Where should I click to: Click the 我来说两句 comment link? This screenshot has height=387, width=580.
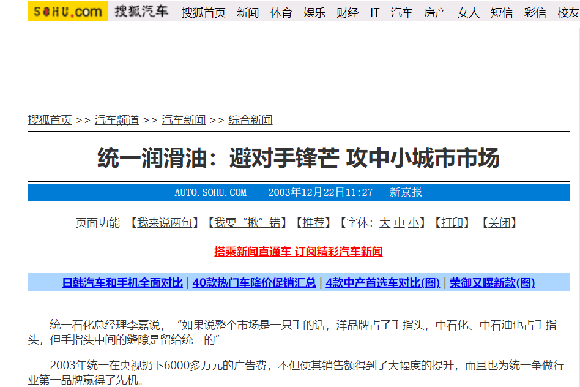165,223
